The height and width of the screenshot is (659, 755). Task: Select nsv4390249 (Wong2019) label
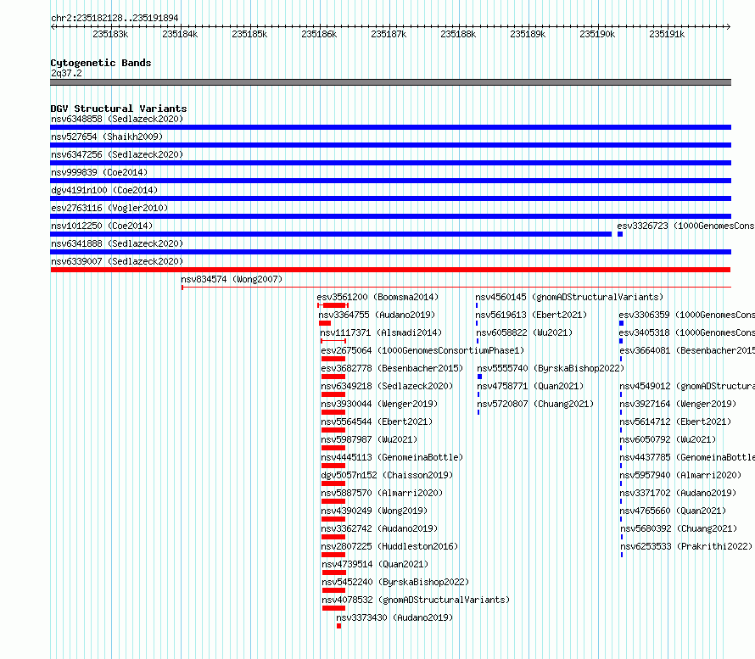pyautogui.click(x=374, y=511)
